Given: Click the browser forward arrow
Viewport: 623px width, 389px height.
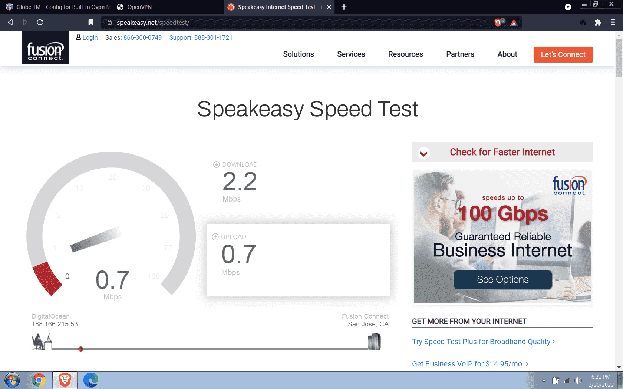Looking at the screenshot, I should click(25, 22).
